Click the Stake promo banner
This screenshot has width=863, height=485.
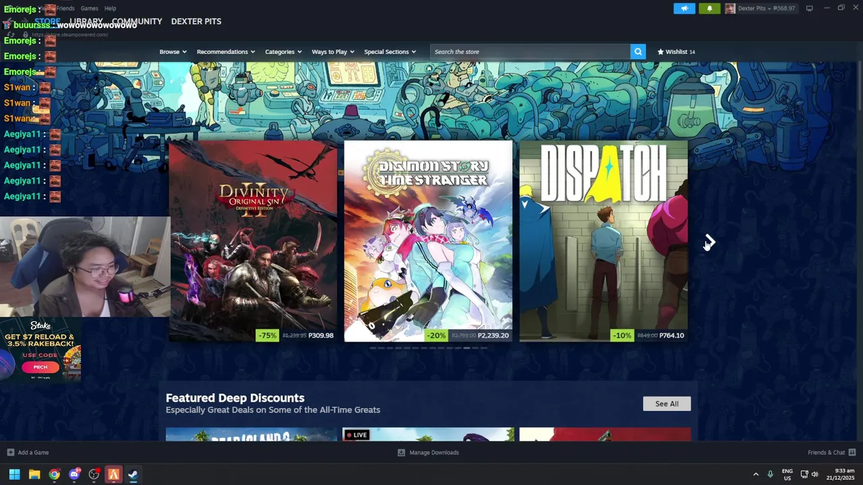point(40,350)
